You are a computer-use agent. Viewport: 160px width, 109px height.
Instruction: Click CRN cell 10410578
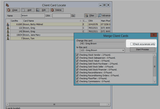tap(94, 24)
